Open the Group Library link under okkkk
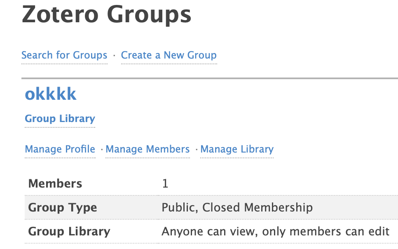The height and width of the screenshot is (249, 398). [x=60, y=119]
